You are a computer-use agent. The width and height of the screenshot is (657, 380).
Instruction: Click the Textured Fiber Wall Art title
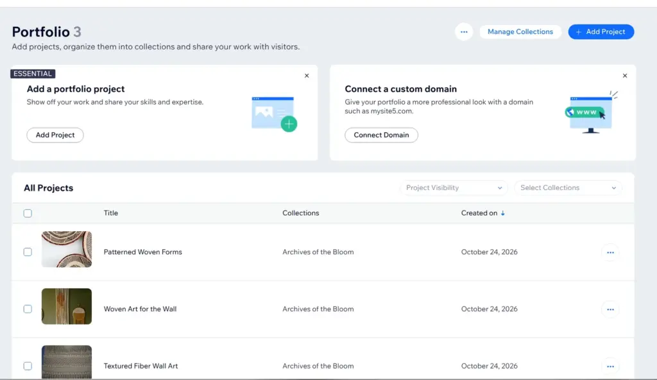click(141, 366)
